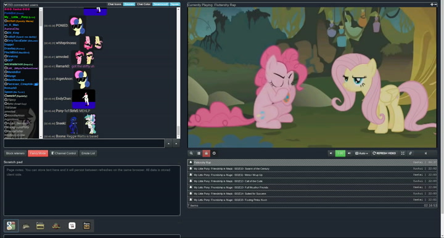Click the REFRESH VIDEO button
Image resolution: width=444 pixels, height=238 pixels.
[384, 153]
